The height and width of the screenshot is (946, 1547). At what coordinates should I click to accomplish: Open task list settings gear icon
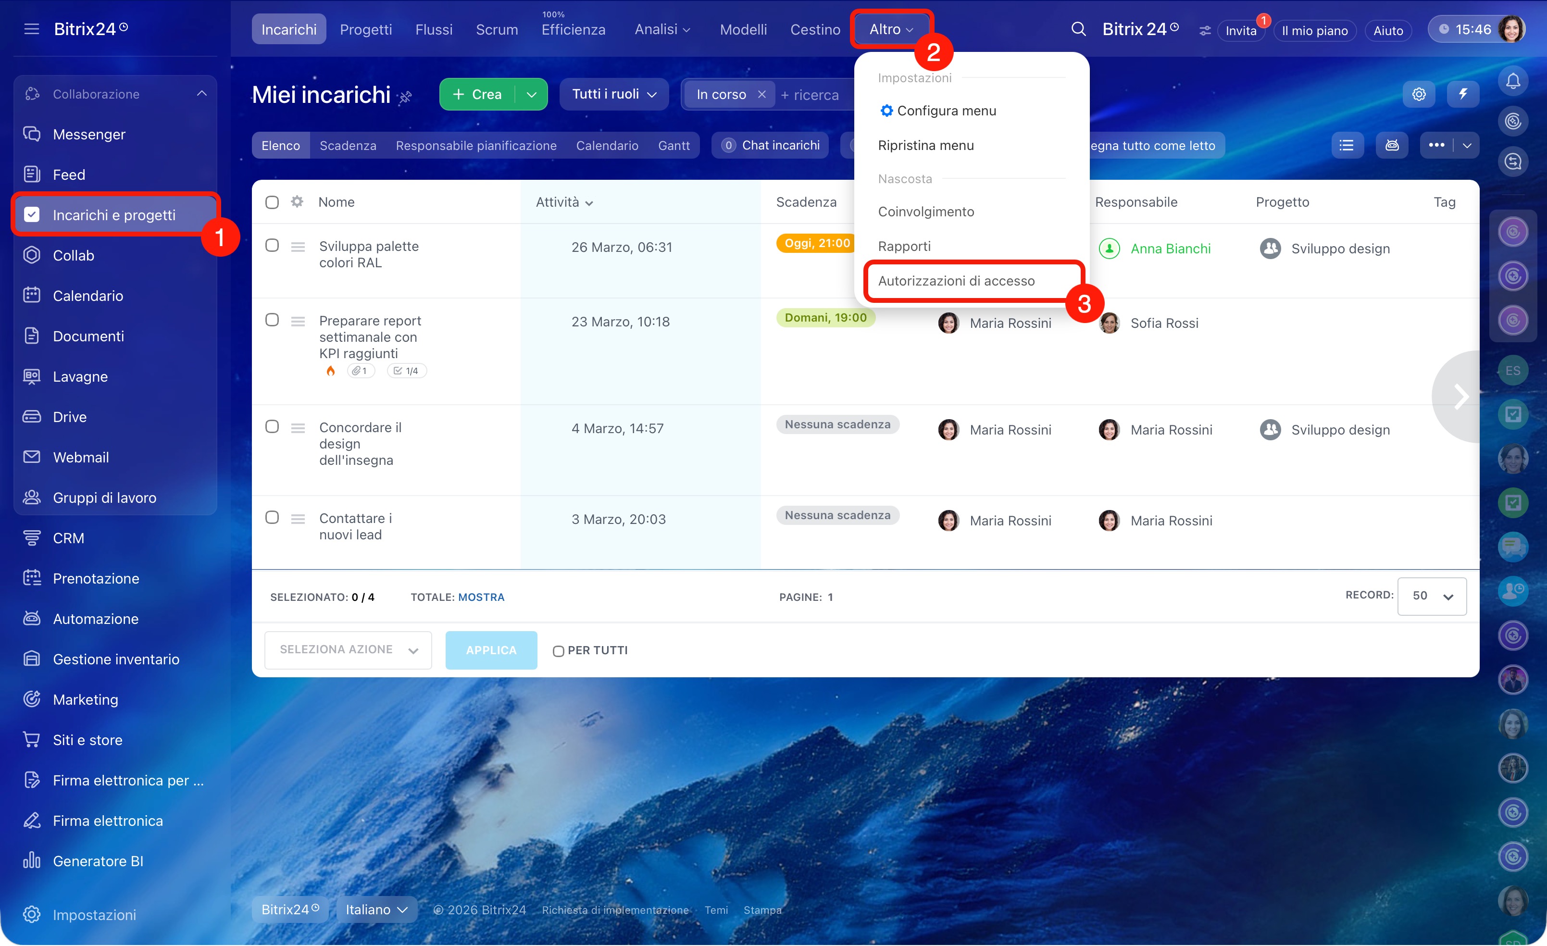click(1419, 94)
